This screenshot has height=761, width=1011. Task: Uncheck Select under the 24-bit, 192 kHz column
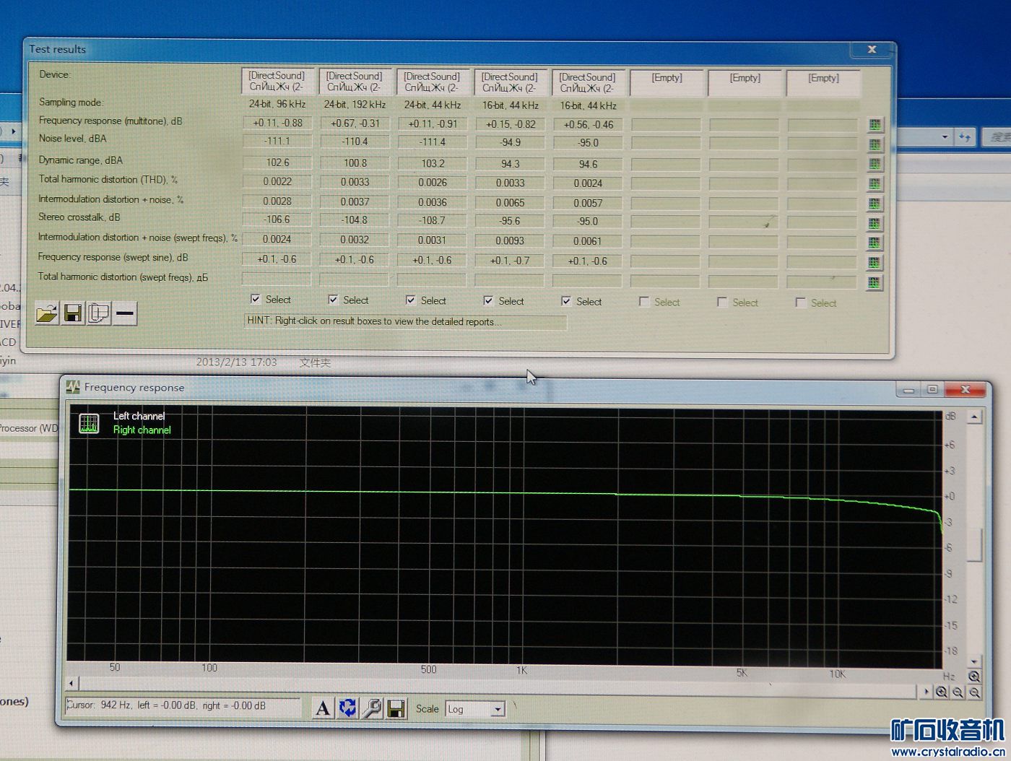pyautogui.click(x=333, y=300)
